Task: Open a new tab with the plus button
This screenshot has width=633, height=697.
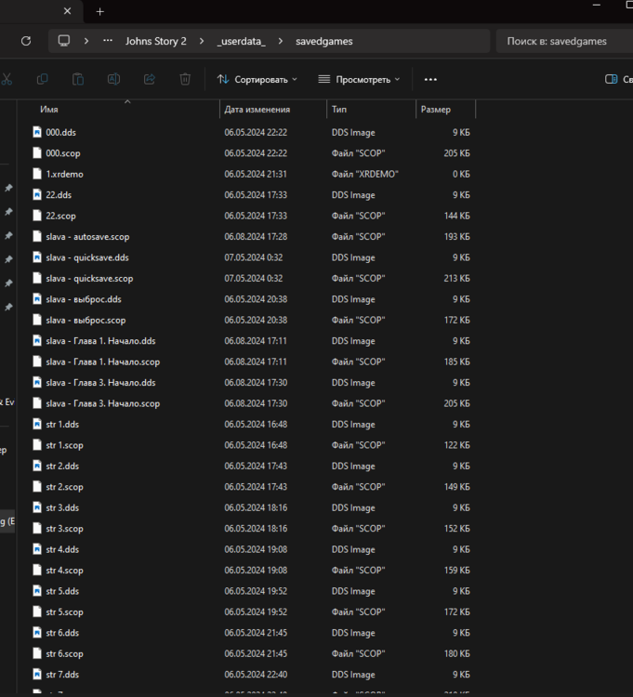Action: (x=99, y=11)
